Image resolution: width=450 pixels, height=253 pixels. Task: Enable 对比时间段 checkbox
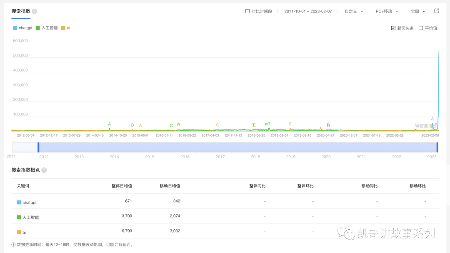[247, 11]
